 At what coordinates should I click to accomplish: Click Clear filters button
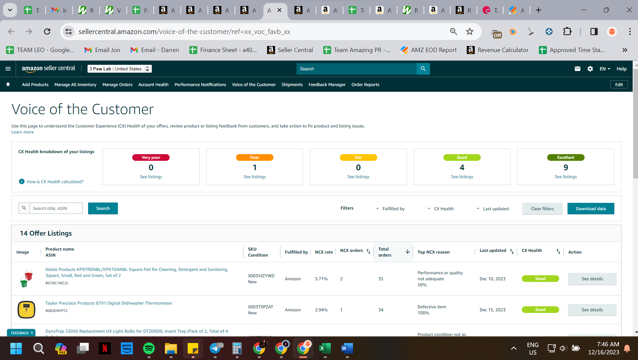pos(542,209)
